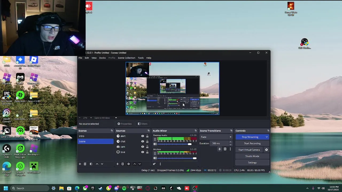
Task: Add a new scene with the plus icon
Action: 80,164
